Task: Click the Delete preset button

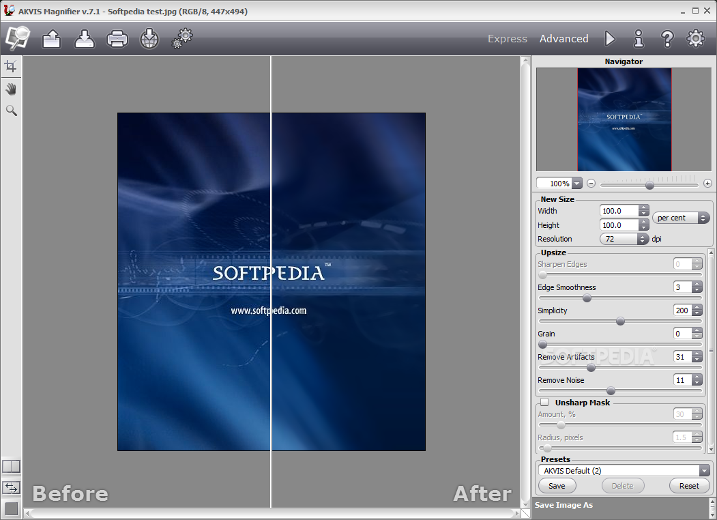Action: point(622,486)
